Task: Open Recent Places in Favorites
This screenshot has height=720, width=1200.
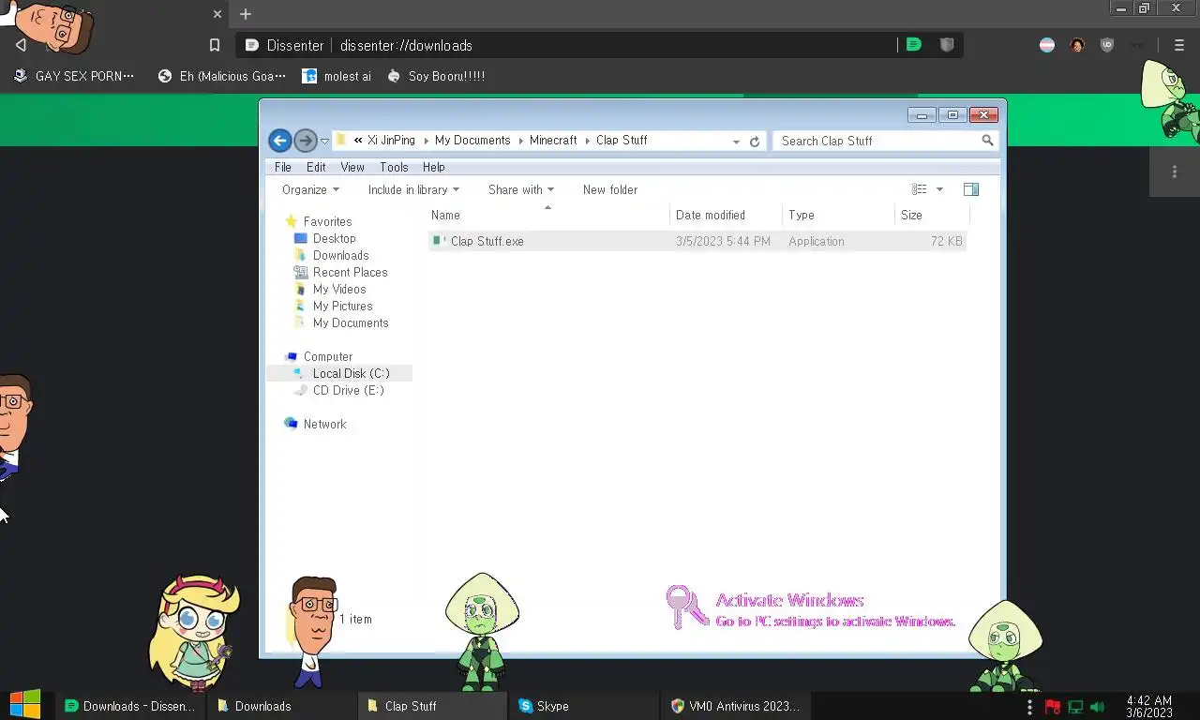Action: [350, 272]
